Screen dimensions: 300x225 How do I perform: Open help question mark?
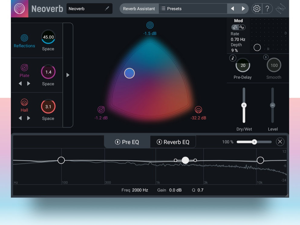click(267, 8)
